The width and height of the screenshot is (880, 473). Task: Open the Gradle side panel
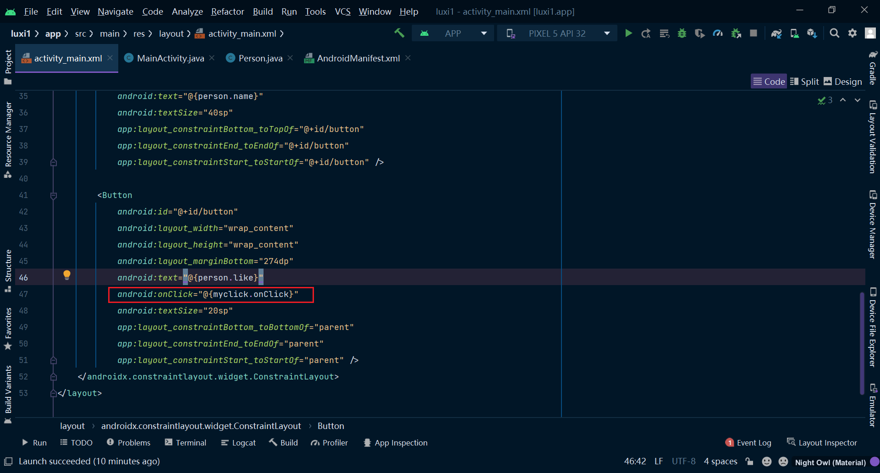click(x=873, y=67)
